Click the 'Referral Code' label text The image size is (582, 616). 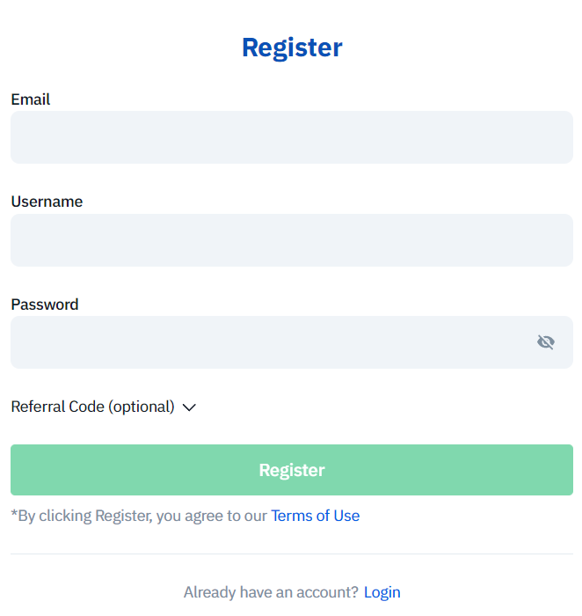pyautogui.click(x=58, y=407)
